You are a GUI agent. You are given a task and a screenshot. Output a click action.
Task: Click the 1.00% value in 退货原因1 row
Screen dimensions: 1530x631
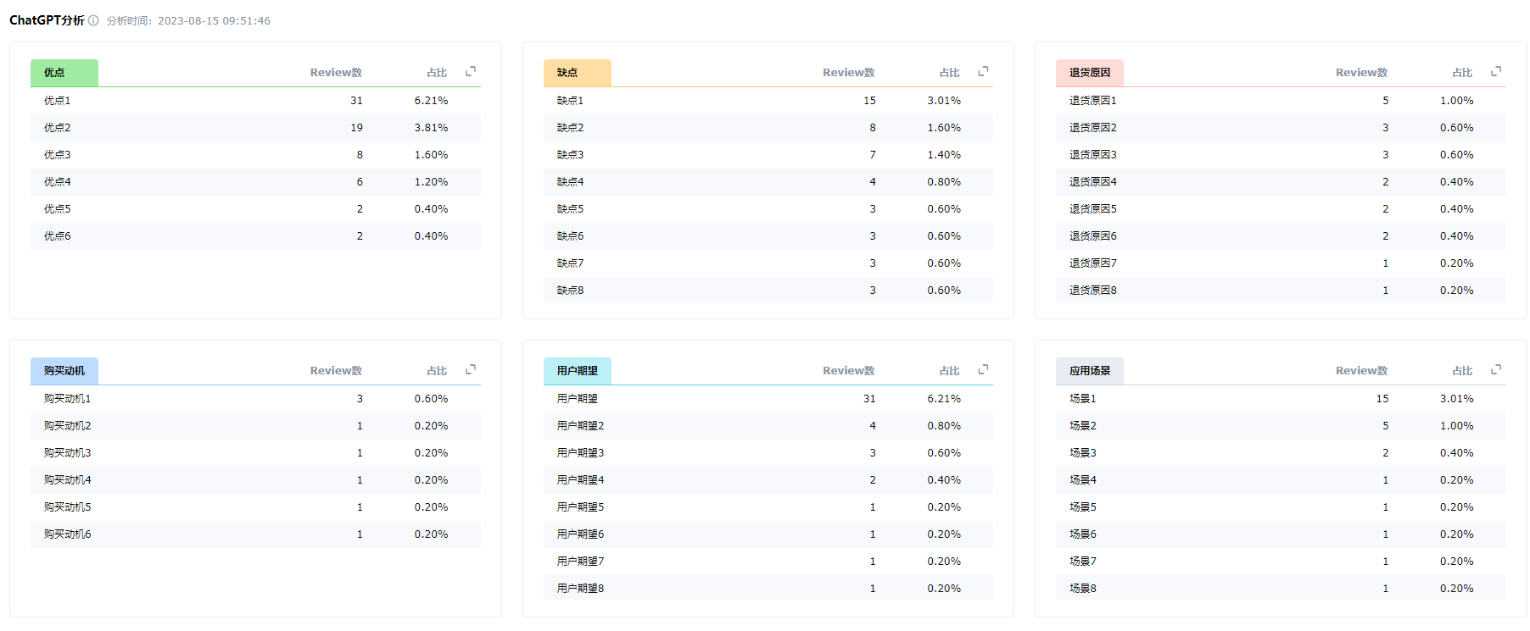[1456, 101]
